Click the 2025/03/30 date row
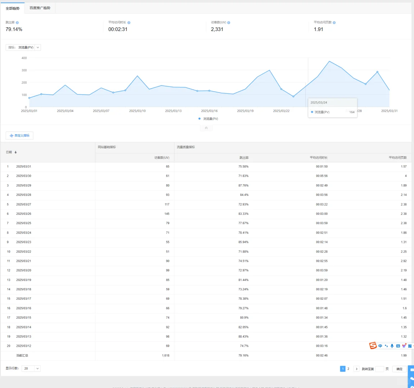414x388 pixels. [x=206, y=176]
